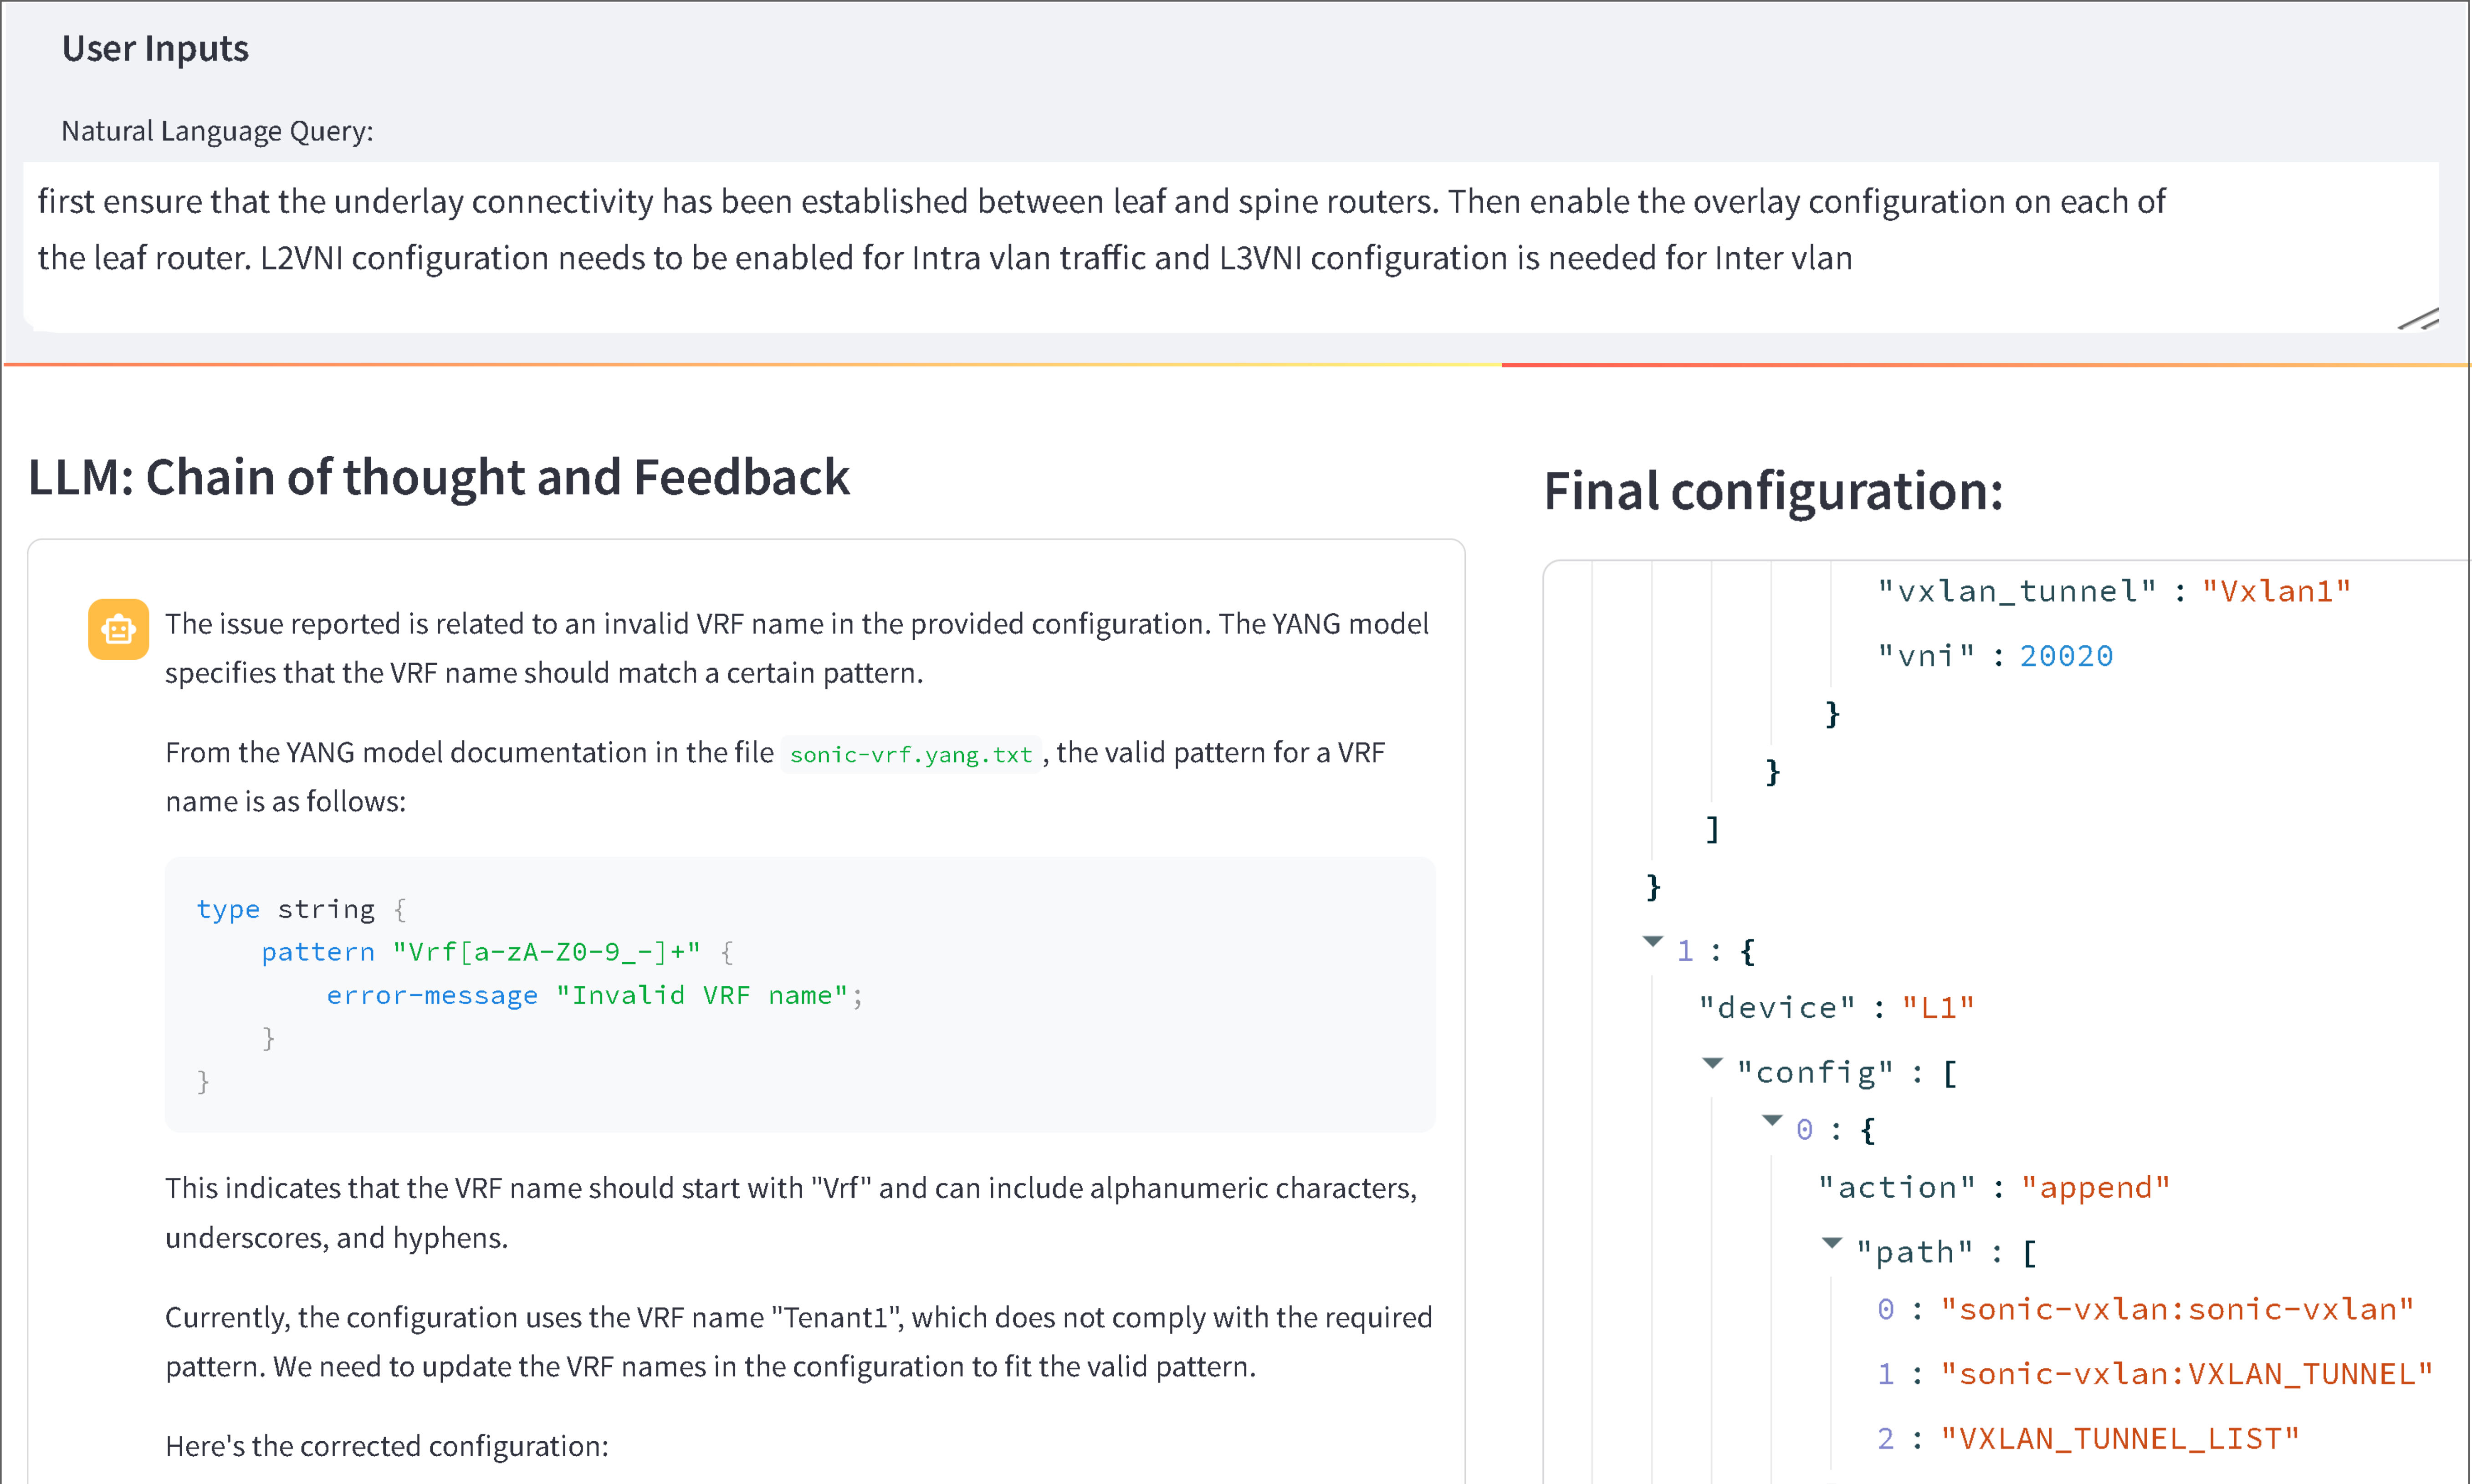This screenshot has width=2472, height=1484.
Task: Click the "LLM: Chain of thought and Feedback" heading
Action: point(438,477)
